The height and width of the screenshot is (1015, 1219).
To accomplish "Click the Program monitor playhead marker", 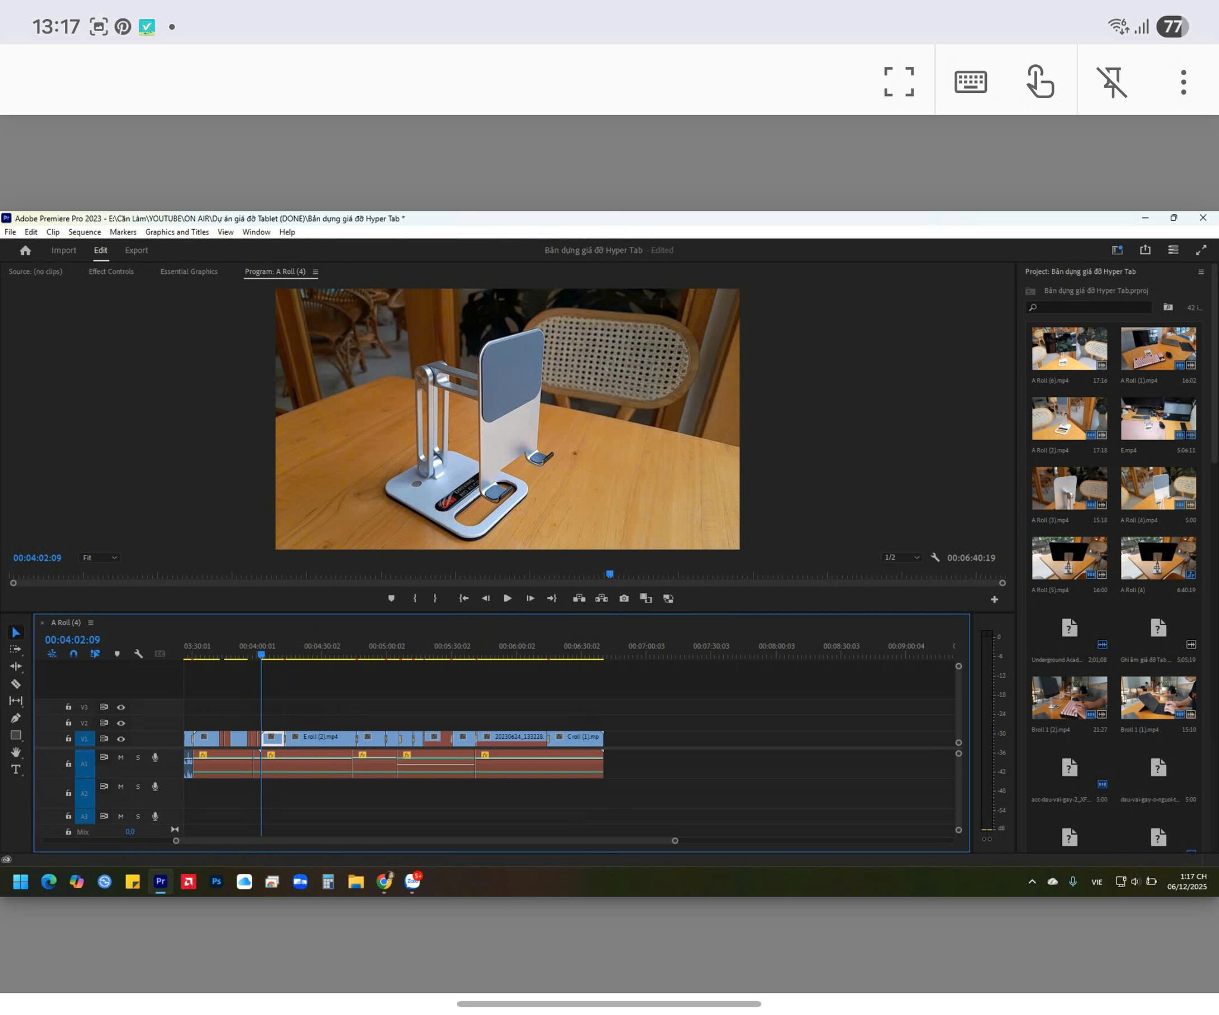I will click(x=609, y=574).
